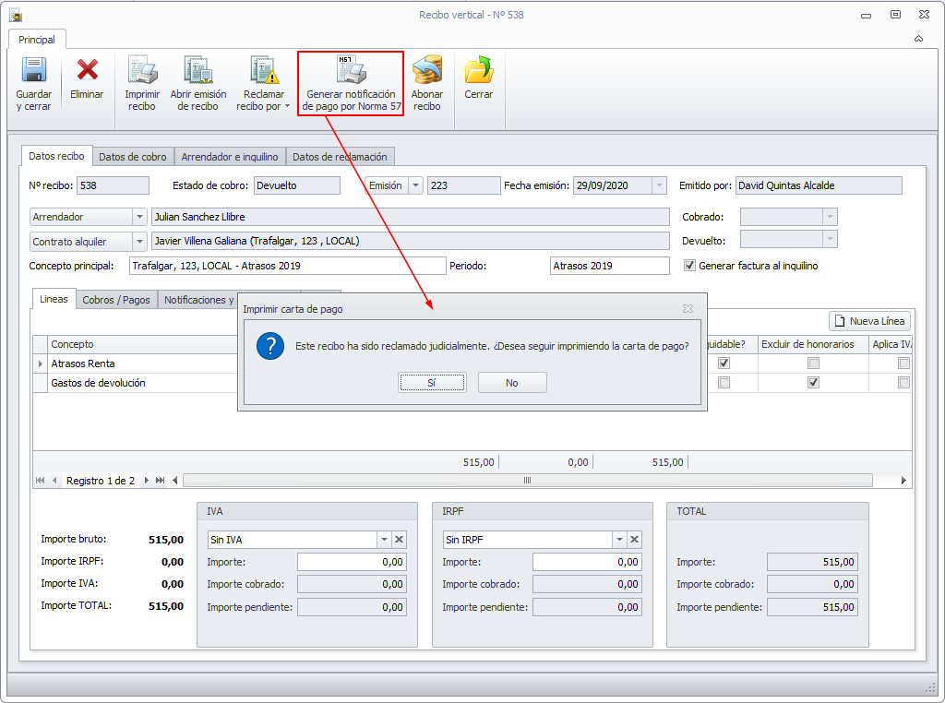Switch to the Datos de cobro tab
Viewport: 945px width, 703px height.
click(x=133, y=157)
